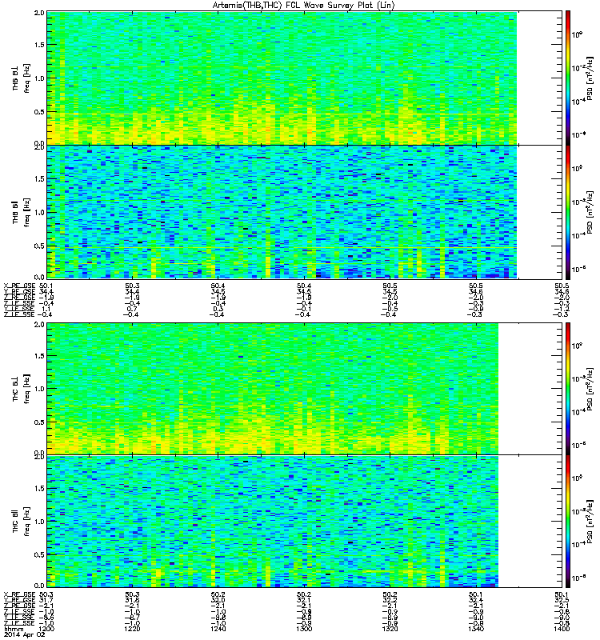Select the THB B-parallel spectrogram panel

[305, 212]
